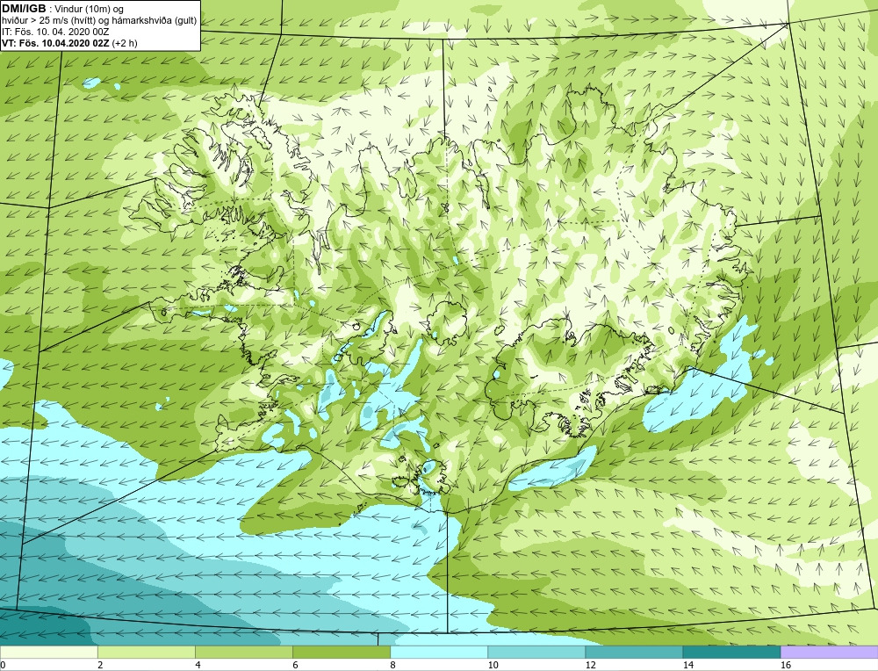This screenshot has height=671, width=878.
Task: Click the 14–16 m/s dark teal swatch
Action: [x=731, y=652]
